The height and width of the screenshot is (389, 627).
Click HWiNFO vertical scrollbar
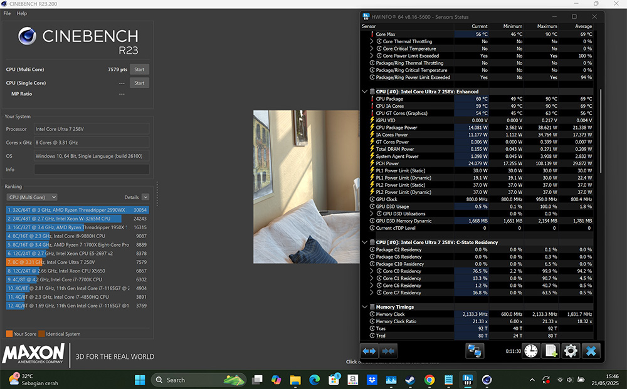tap(600, 132)
